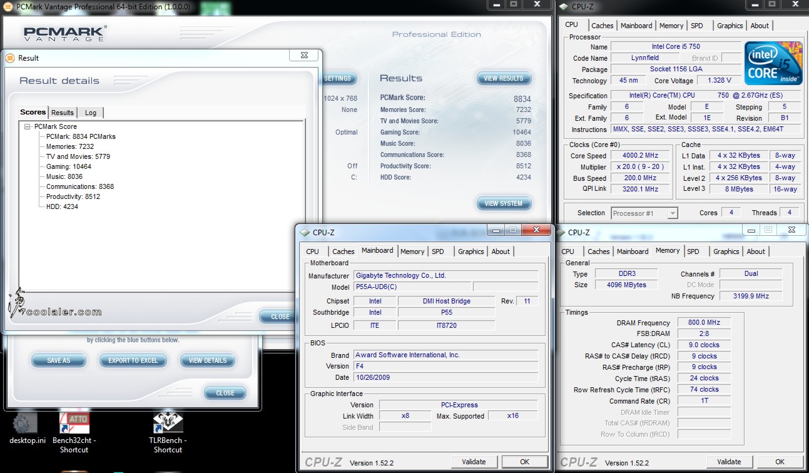Switch to Results tab in Result details
This screenshot has width=809, height=473.
click(62, 113)
